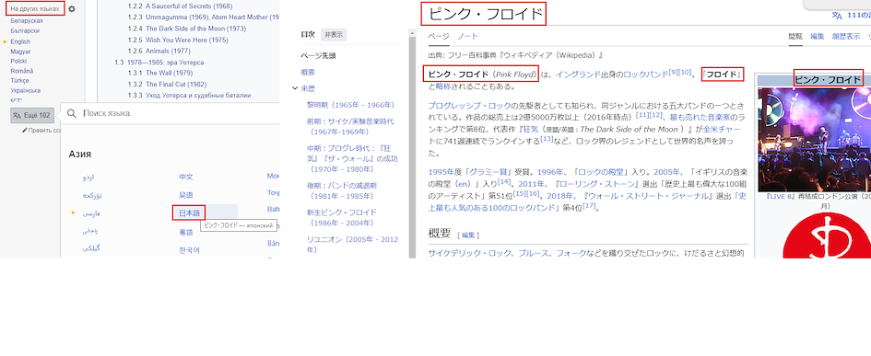Open the LIVE 8 link in photo caption
The image size is (871, 356).
[x=781, y=196]
